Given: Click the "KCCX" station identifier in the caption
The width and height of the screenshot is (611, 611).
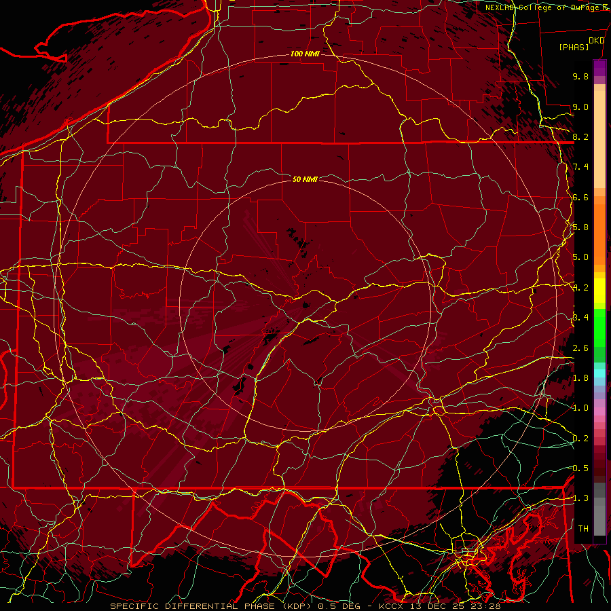Looking at the screenshot, I should [x=390, y=606].
